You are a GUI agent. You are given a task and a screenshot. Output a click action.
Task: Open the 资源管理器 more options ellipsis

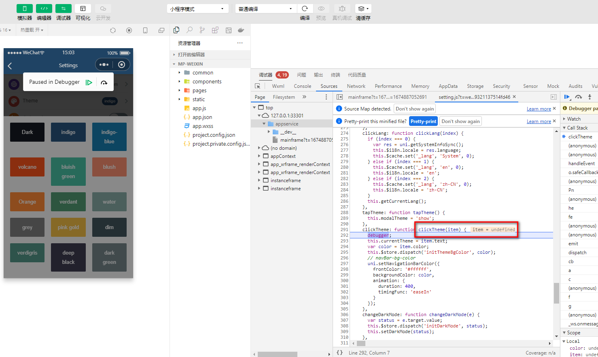pyautogui.click(x=240, y=43)
